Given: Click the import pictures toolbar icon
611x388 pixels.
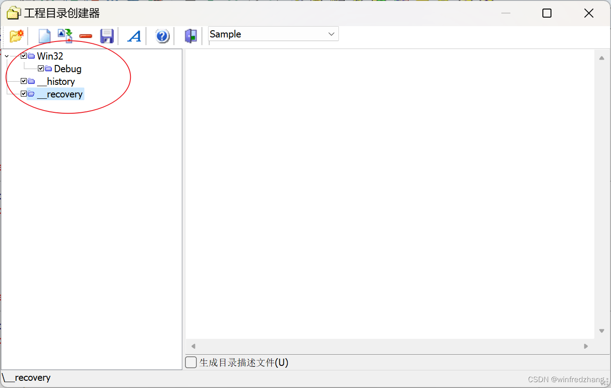Looking at the screenshot, I should (x=65, y=36).
